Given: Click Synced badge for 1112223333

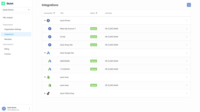Looking at the screenshot, I should point(93,69).
